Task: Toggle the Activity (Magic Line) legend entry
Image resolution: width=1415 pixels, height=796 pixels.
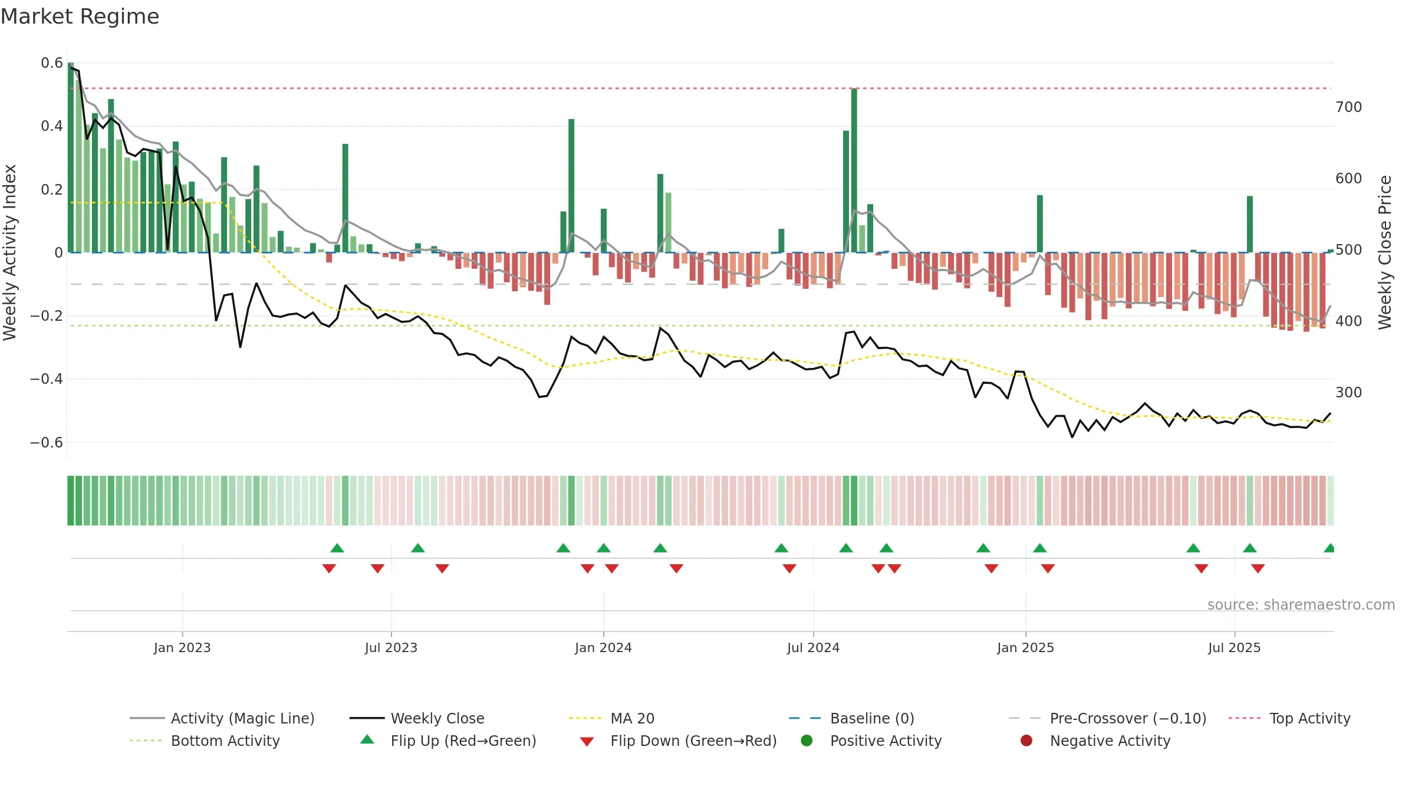Action: click(x=222, y=718)
